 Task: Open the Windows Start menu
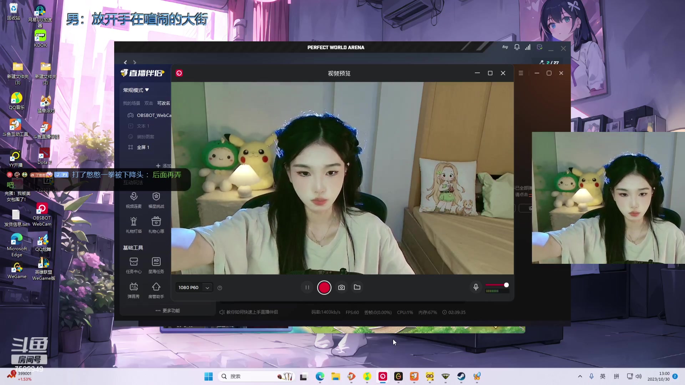tap(208, 376)
